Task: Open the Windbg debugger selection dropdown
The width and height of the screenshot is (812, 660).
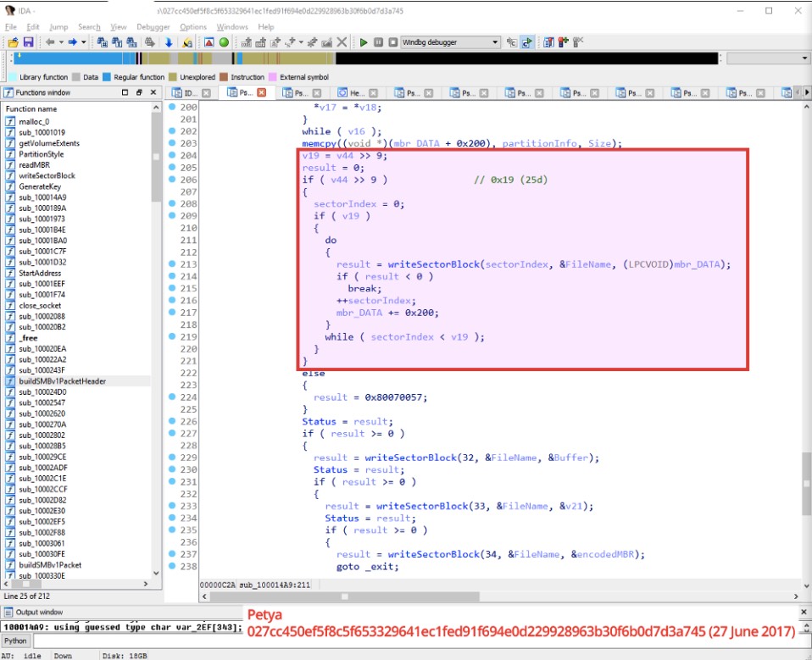Action: pos(494,42)
